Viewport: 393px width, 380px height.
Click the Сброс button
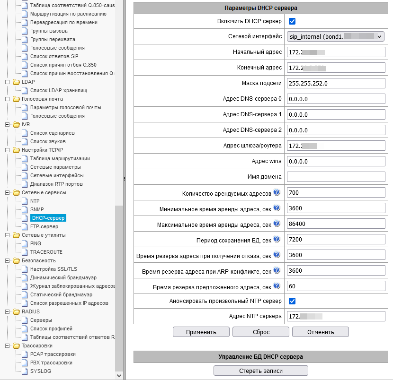261,332
